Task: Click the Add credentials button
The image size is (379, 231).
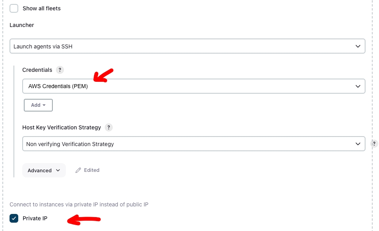Action: [x=38, y=105]
